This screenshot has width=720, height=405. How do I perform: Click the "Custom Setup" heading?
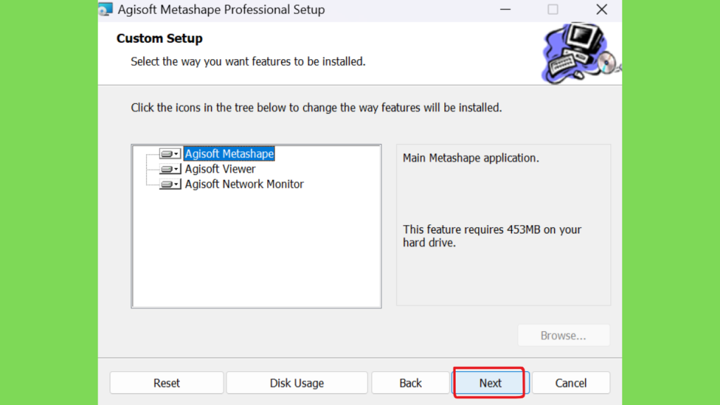pos(160,39)
